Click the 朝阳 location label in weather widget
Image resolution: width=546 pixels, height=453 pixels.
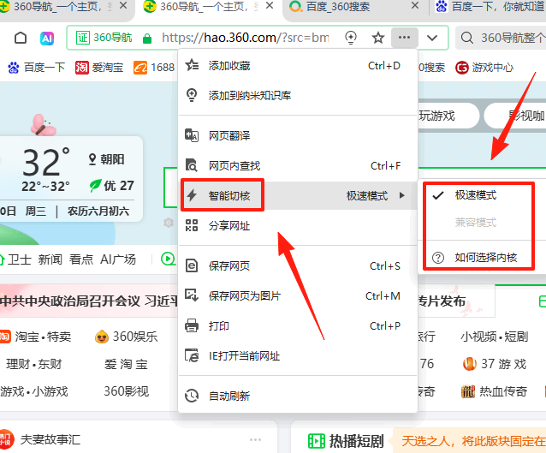click(x=107, y=159)
